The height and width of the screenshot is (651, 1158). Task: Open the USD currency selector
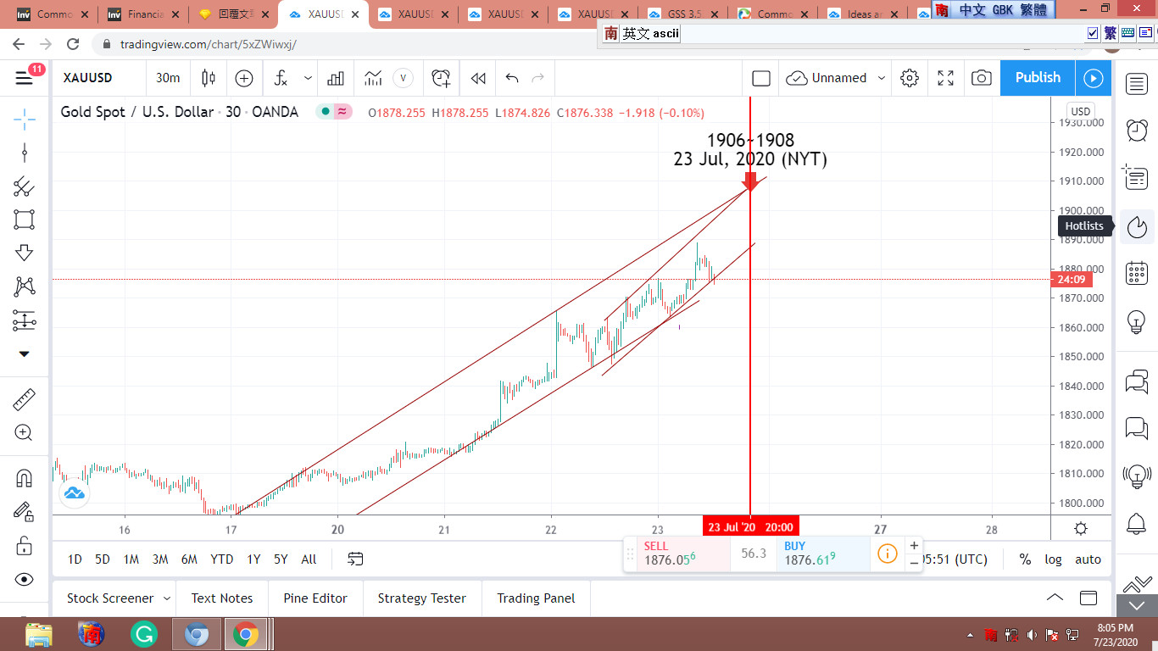(x=1080, y=111)
